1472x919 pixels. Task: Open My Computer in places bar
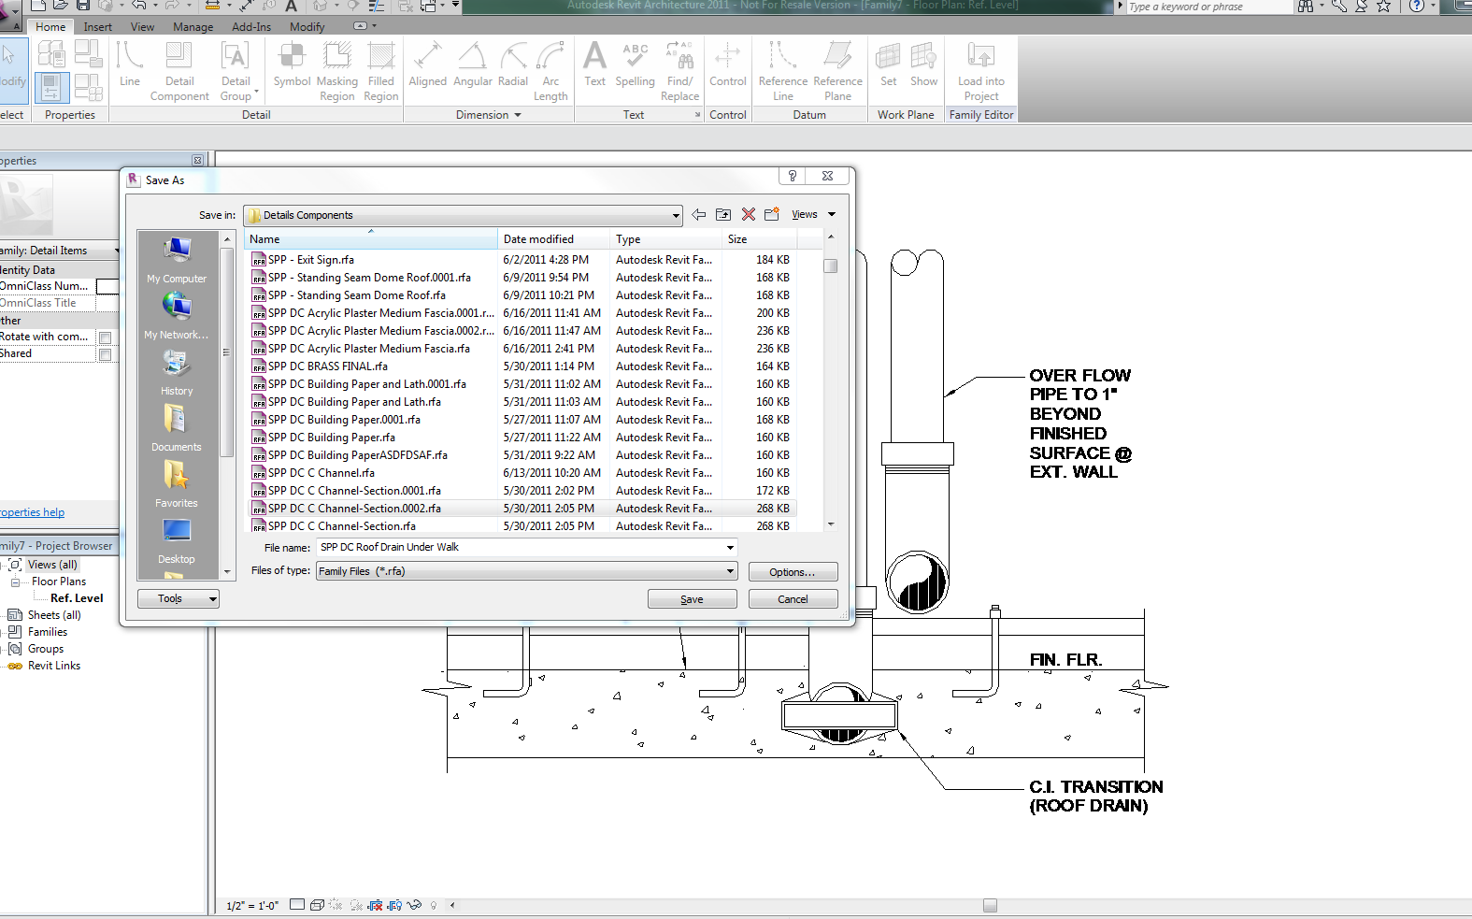pyautogui.click(x=177, y=261)
